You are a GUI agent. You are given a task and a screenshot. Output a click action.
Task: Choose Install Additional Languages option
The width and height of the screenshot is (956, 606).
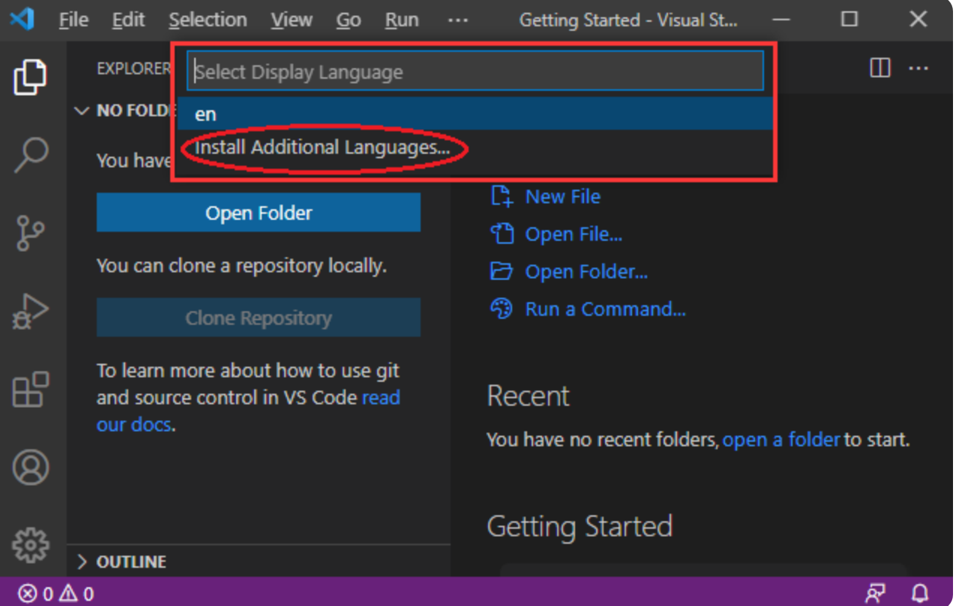pos(475,148)
